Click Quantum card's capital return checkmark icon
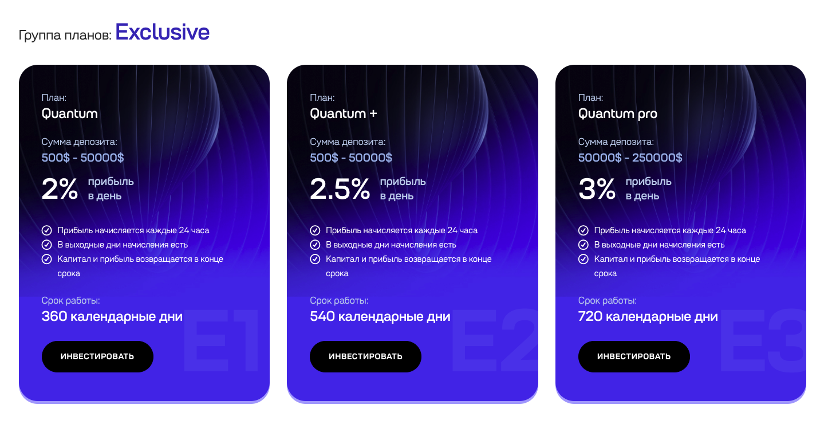This screenshot has height=428, width=828. [47, 259]
